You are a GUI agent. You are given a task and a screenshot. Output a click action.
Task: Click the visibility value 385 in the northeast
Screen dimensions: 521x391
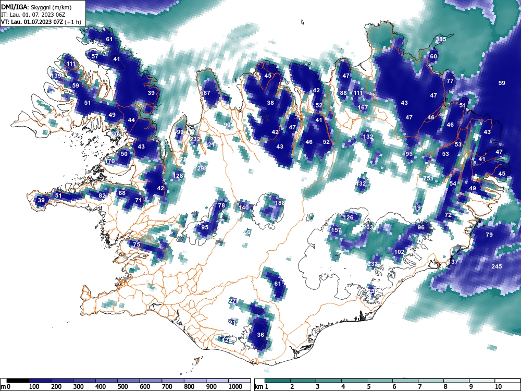click(x=441, y=39)
